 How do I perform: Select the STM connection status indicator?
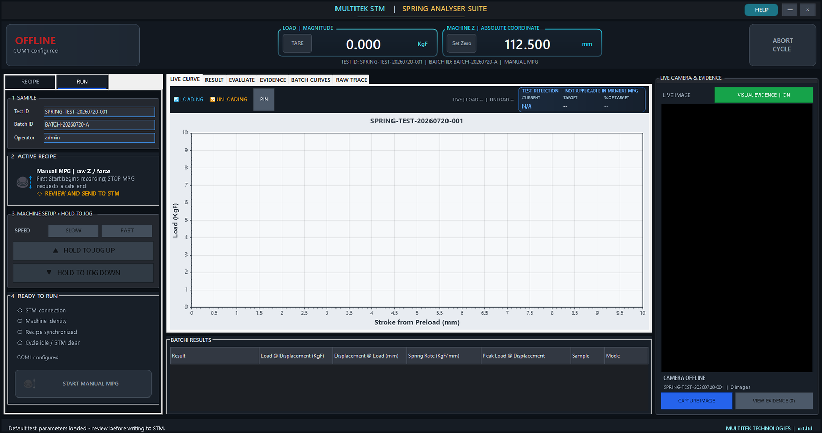20,311
